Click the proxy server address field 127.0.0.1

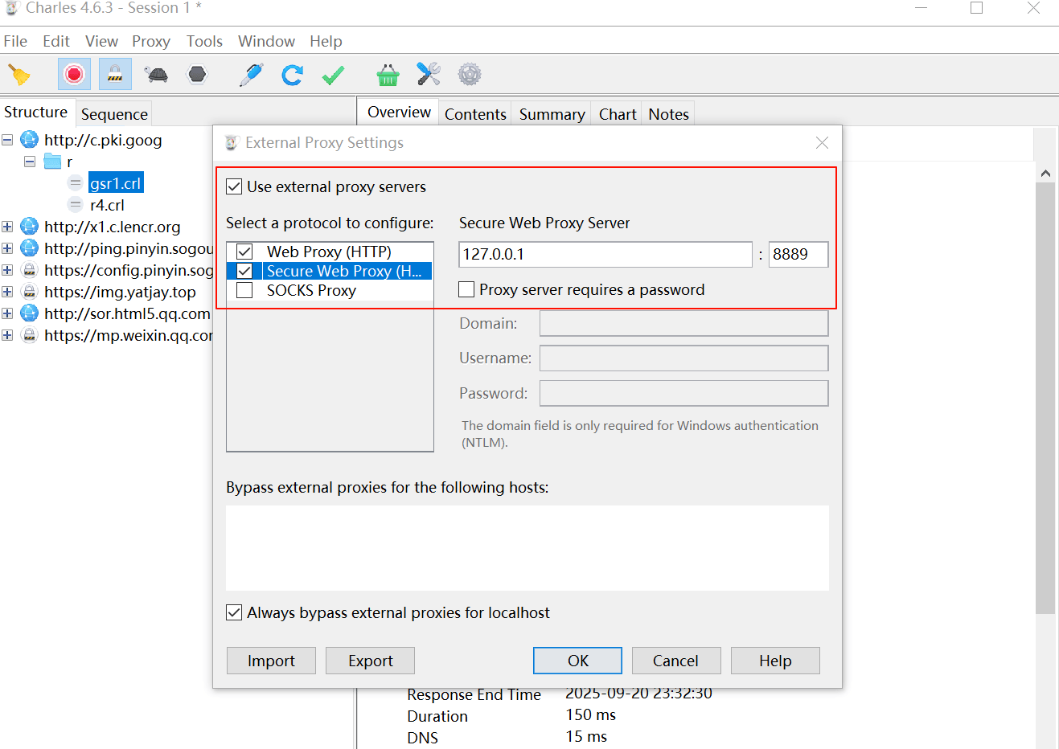pyautogui.click(x=605, y=254)
